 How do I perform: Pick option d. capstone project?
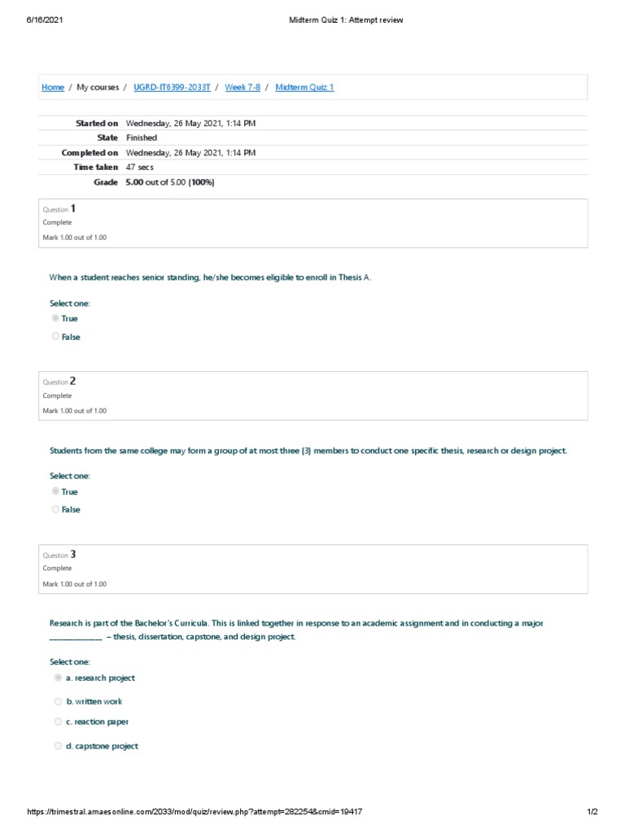[x=58, y=746]
